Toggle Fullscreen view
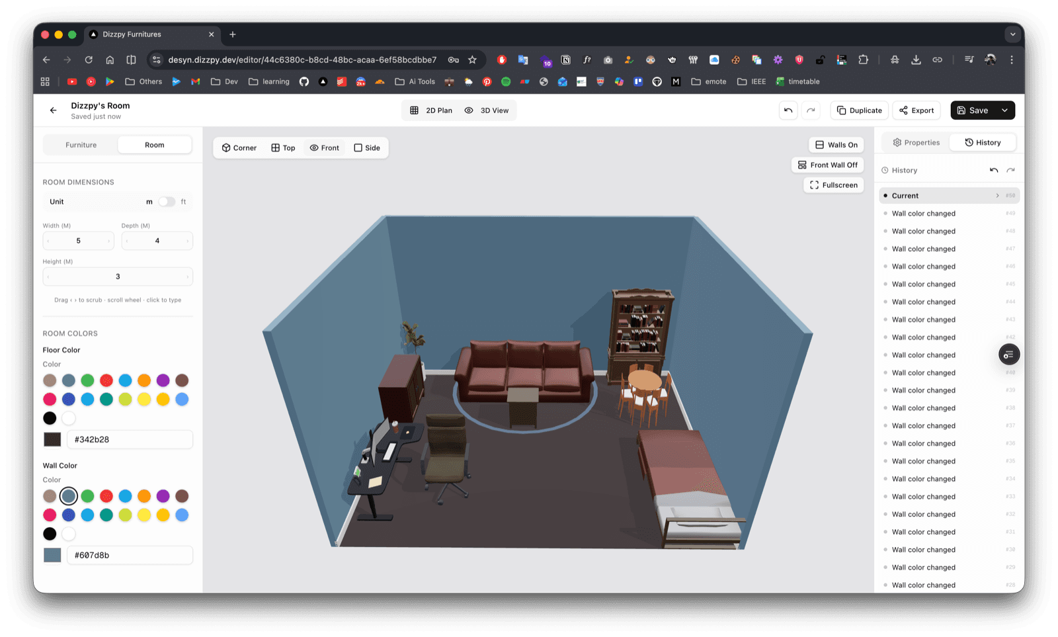The height and width of the screenshot is (637, 1058). tap(833, 185)
